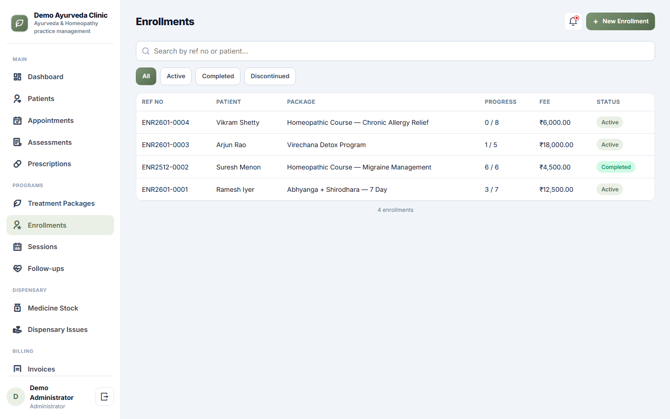Viewport: 670px width, 419px height.
Task: Click the Sessions calendar icon
Action: 17,247
